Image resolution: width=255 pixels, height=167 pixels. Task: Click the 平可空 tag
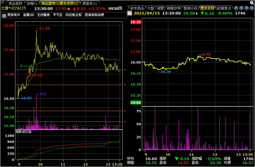click(58, 15)
